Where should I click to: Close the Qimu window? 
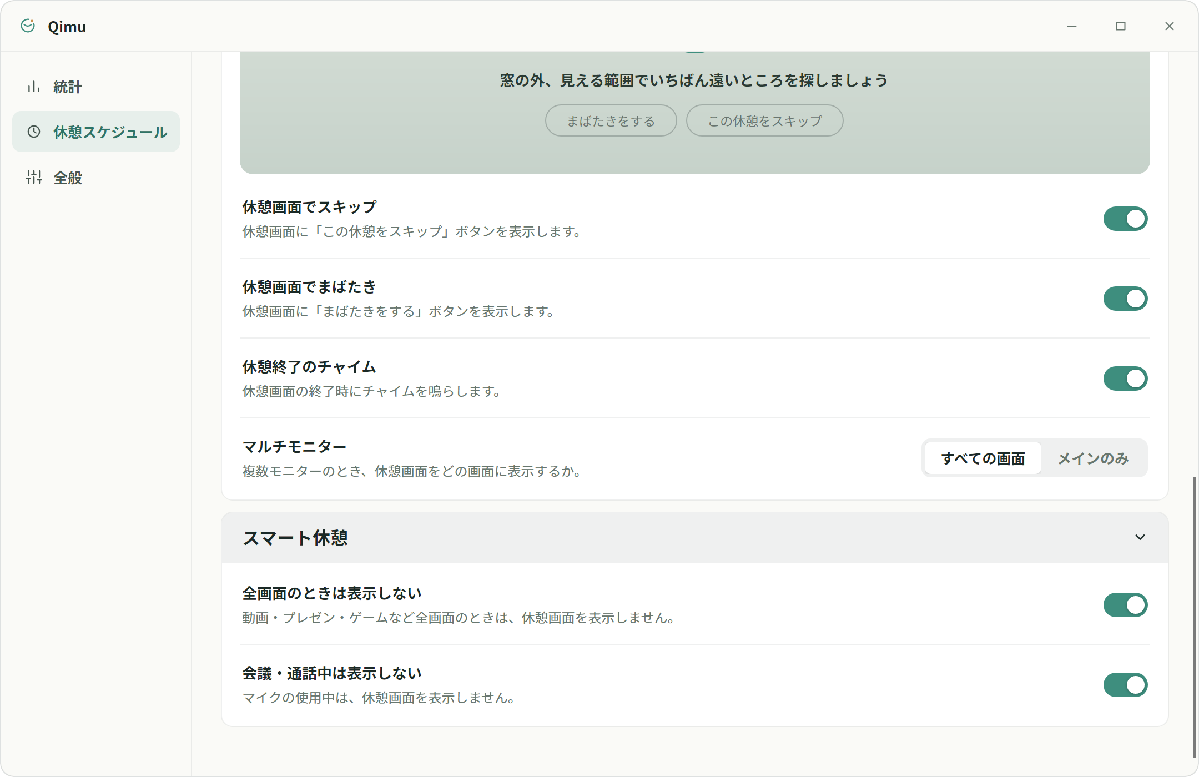(1170, 26)
